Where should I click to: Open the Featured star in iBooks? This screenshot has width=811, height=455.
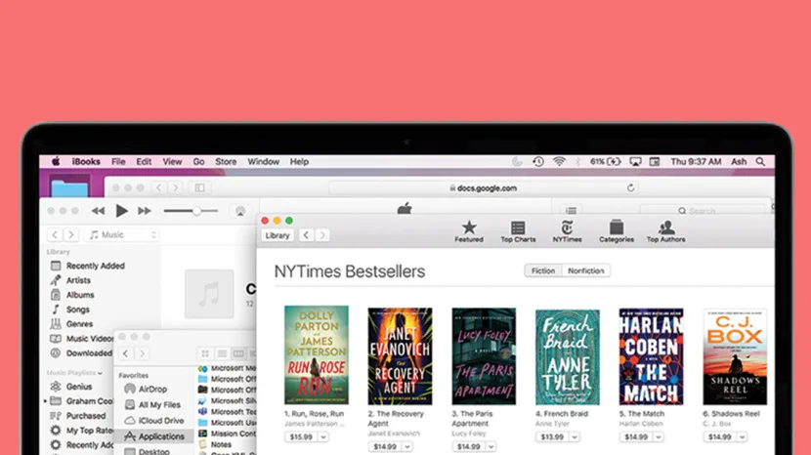click(x=469, y=231)
